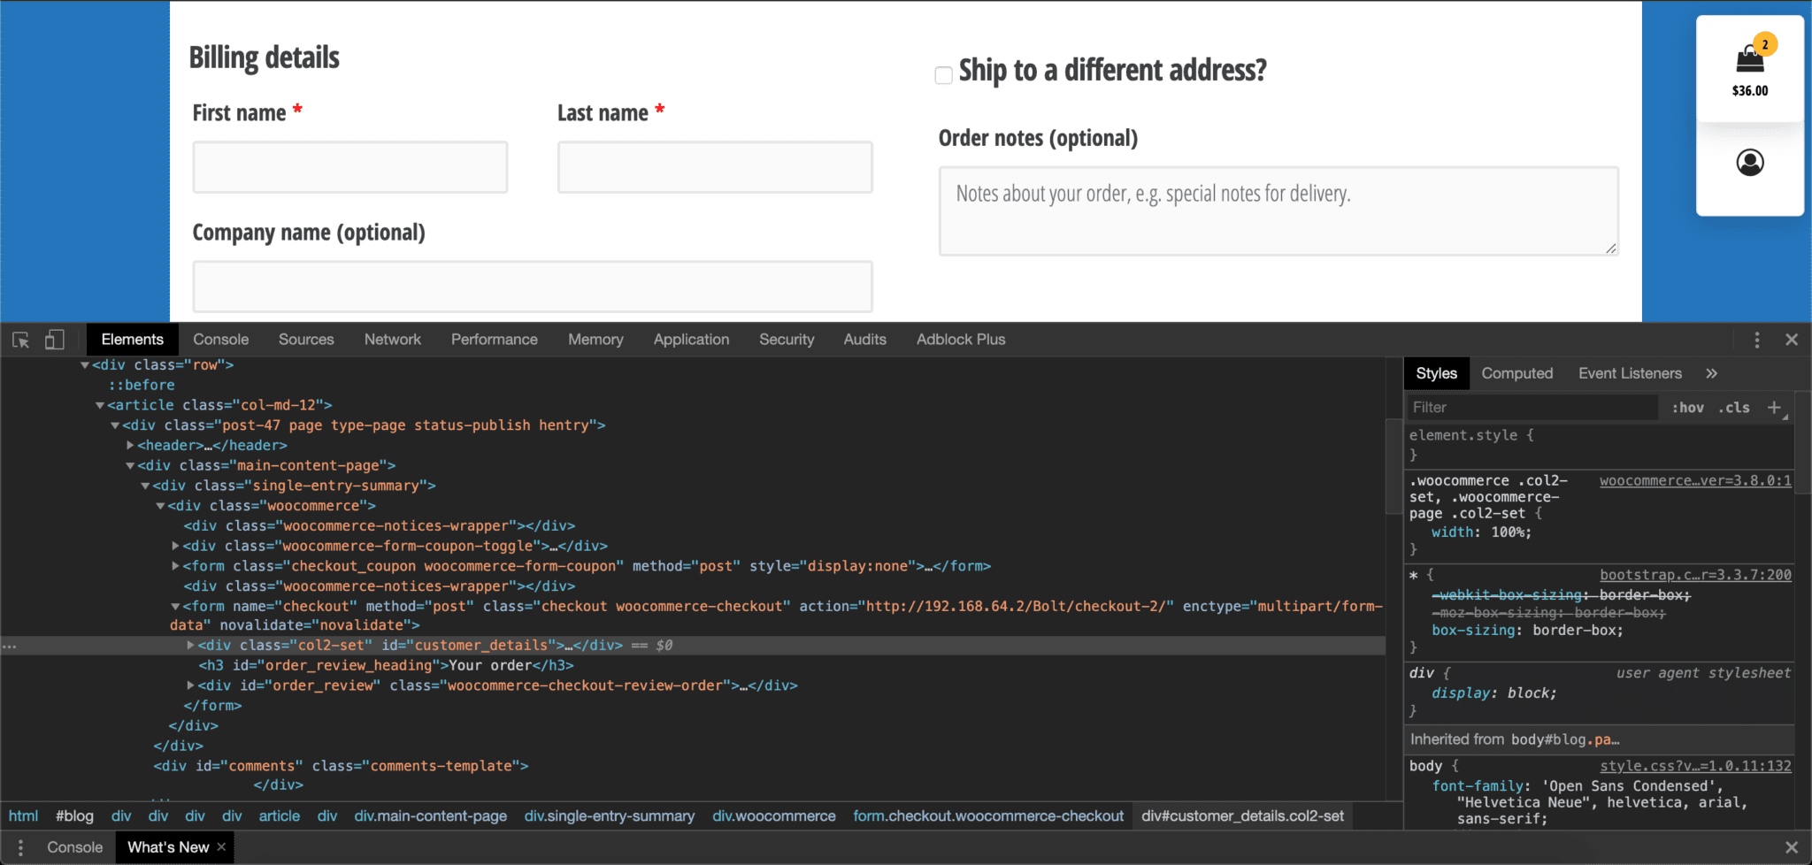Click the inspect element picker icon
The height and width of the screenshot is (865, 1812).
pos(21,340)
